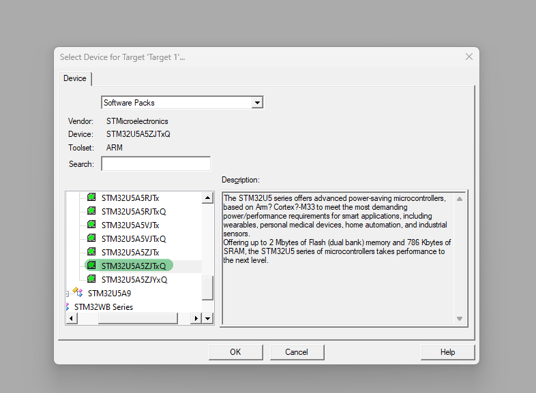Expand the STM32U5A9 tree node
This screenshot has height=393, width=536.
(68, 294)
